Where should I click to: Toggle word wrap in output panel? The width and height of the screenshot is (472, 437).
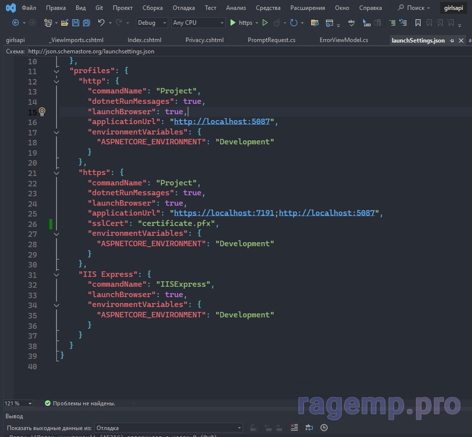[x=309, y=428]
